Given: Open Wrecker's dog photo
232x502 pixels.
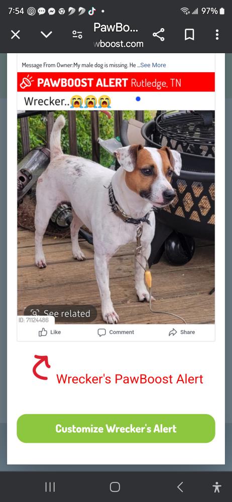Looking at the screenshot, I should [116, 217].
